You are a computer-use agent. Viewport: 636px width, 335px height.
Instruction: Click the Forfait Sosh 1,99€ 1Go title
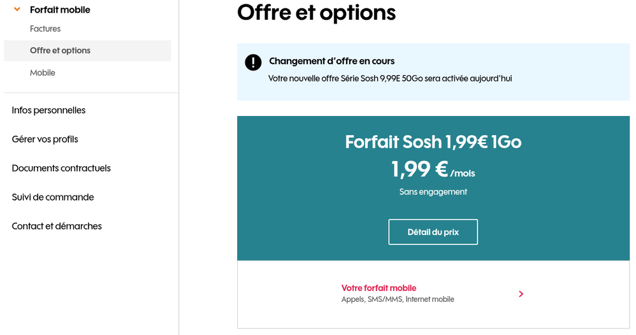(433, 141)
